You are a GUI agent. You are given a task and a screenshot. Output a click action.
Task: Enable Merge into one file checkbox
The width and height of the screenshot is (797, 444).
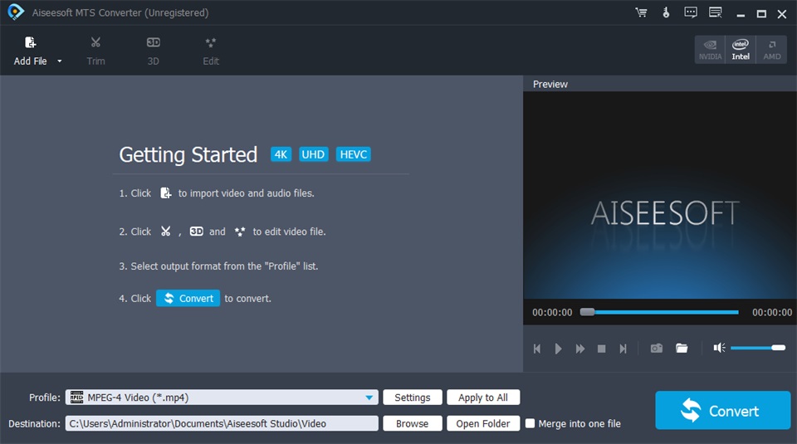pos(531,423)
